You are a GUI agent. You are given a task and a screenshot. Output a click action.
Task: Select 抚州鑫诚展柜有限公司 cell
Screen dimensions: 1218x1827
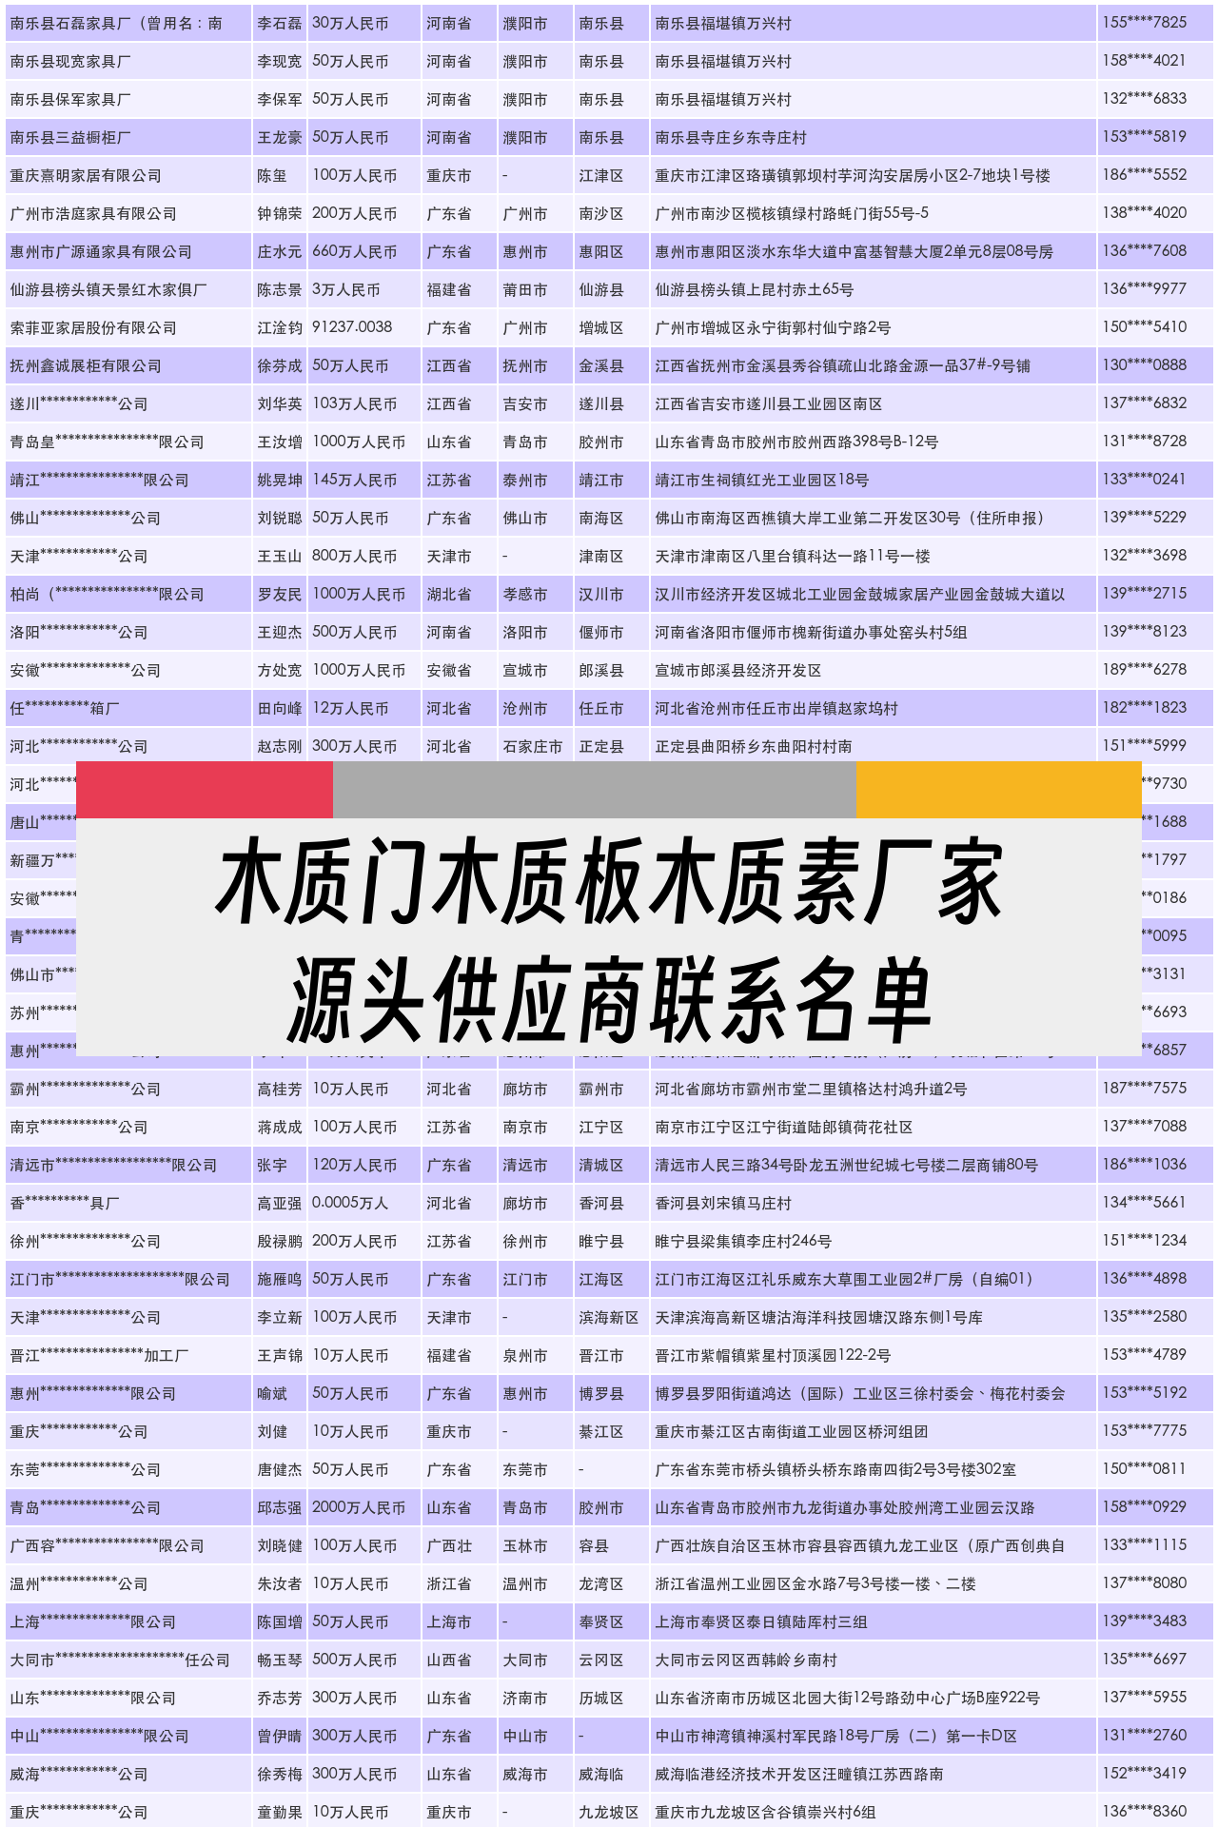point(86,365)
